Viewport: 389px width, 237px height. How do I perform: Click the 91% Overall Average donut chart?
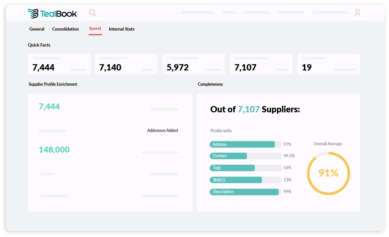click(x=328, y=173)
